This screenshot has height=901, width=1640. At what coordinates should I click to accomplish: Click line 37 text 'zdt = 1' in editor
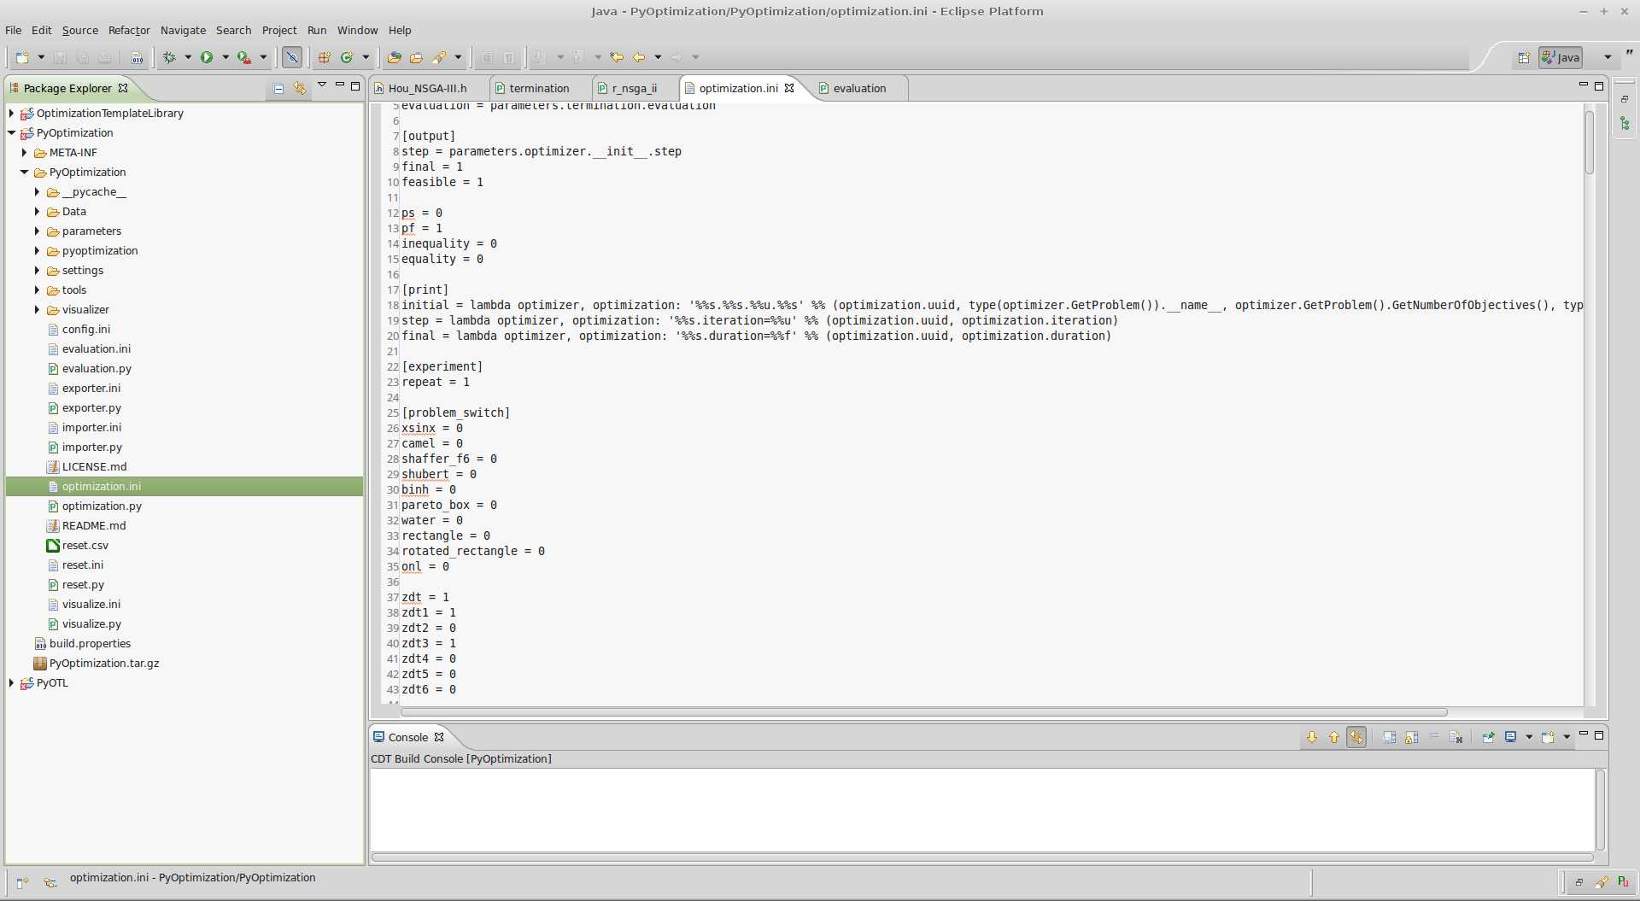425,597
